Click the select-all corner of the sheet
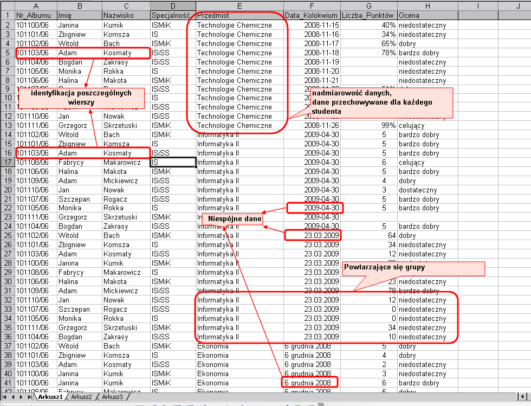The width and height of the screenshot is (531, 406). point(8,6)
